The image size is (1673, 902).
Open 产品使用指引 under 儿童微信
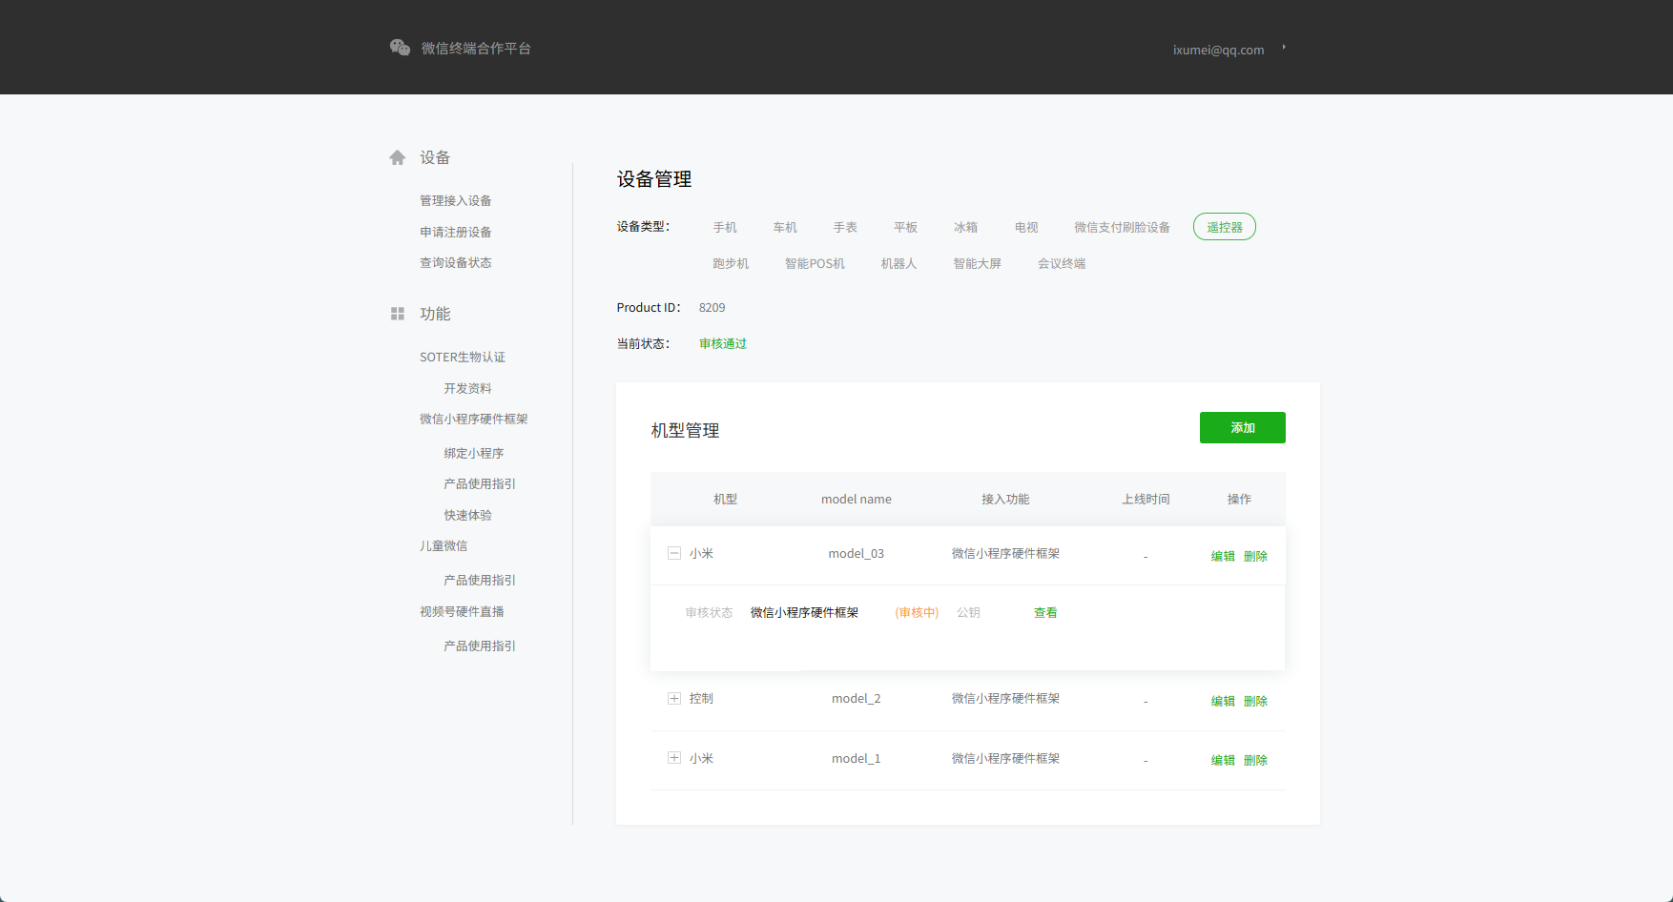click(x=480, y=580)
